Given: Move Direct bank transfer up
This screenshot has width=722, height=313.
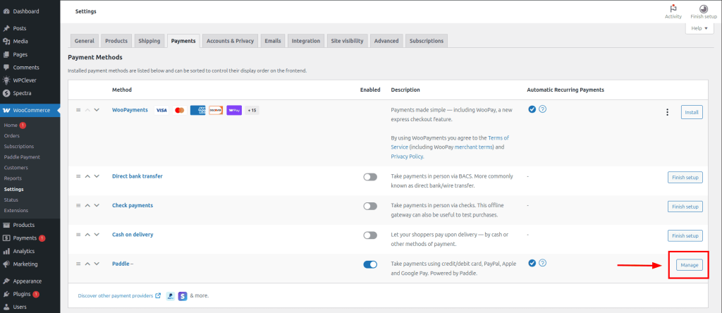Looking at the screenshot, I should tap(87, 176).
